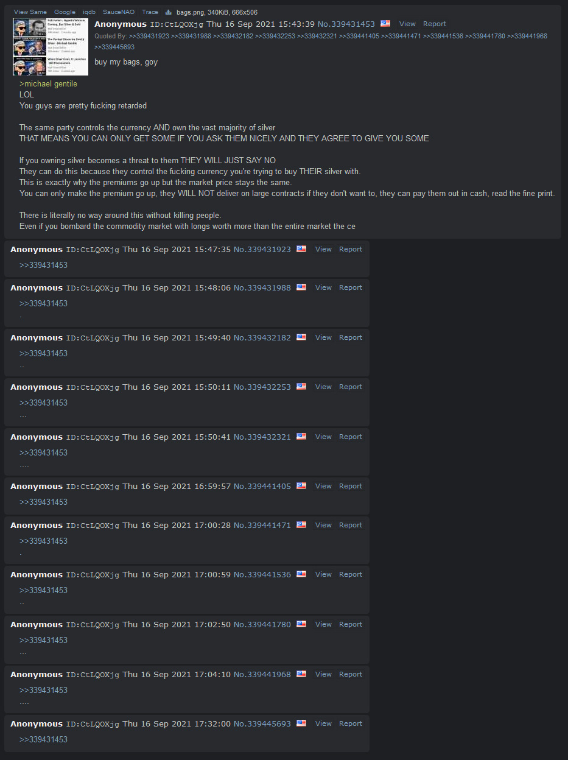This screenshot has height=760, width=568.
Task: Click the flag icon on post No.339445693
Action: [x=301, y=723]
